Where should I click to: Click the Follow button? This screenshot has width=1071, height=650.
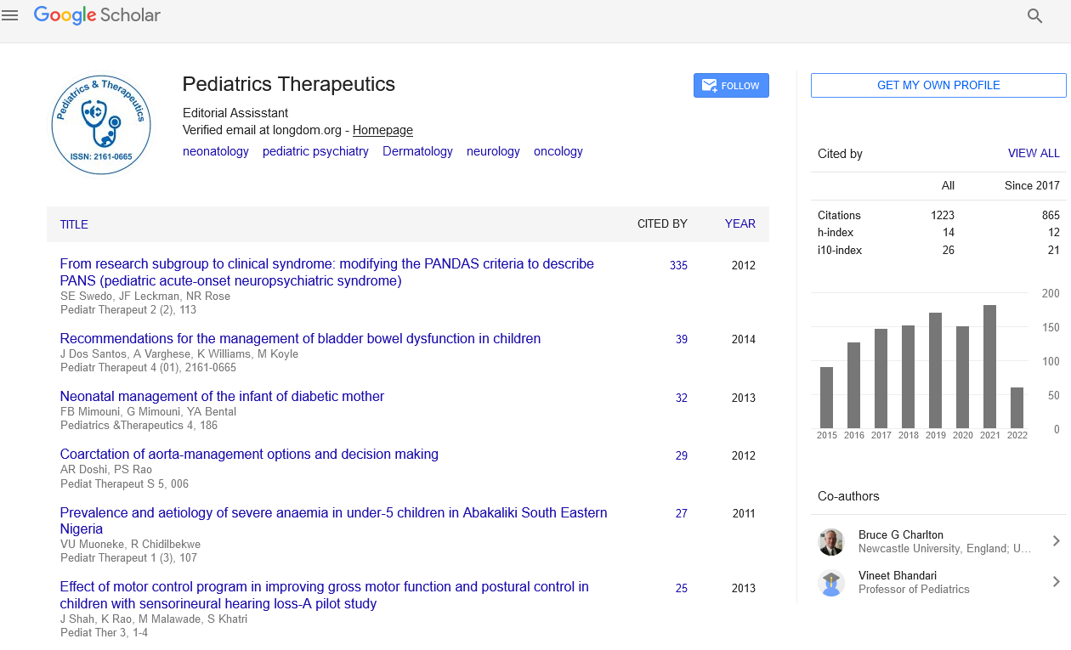pos(731,86)
